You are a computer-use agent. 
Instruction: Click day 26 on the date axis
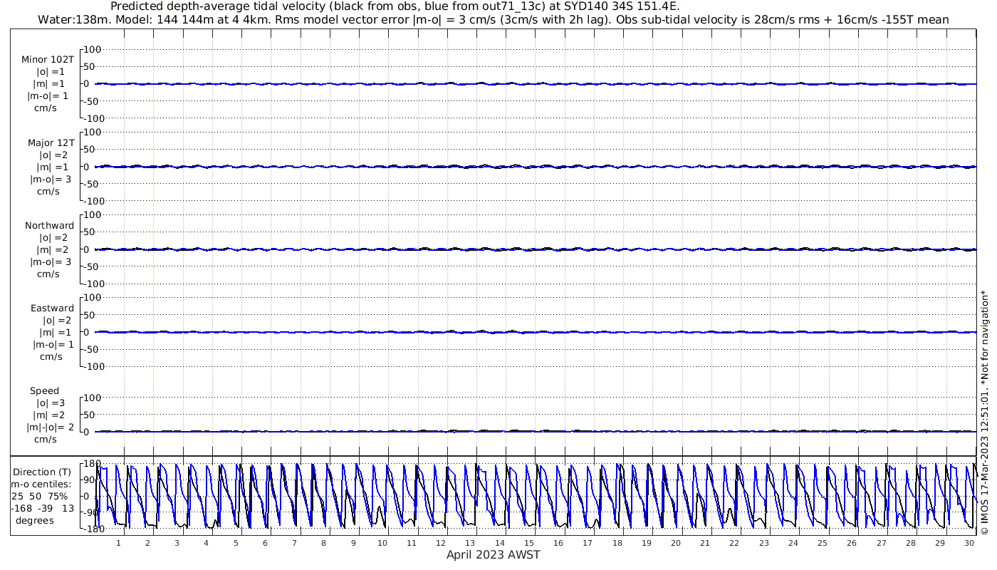(851, 543)
